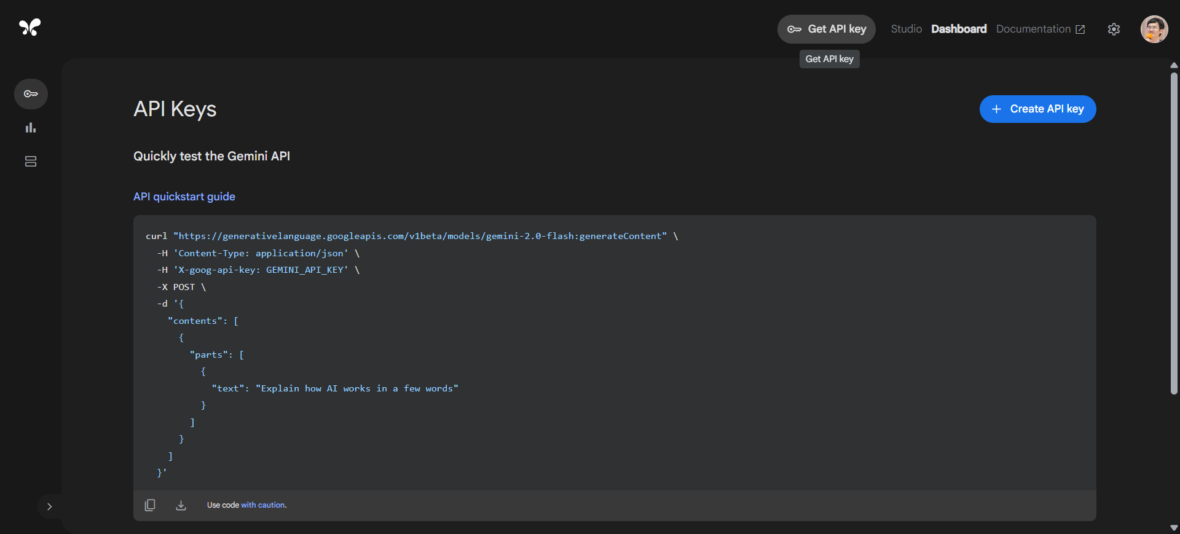1180x534 pixels.
Task: Open settings via the gear icon
Action: (x=1114, y=29)
